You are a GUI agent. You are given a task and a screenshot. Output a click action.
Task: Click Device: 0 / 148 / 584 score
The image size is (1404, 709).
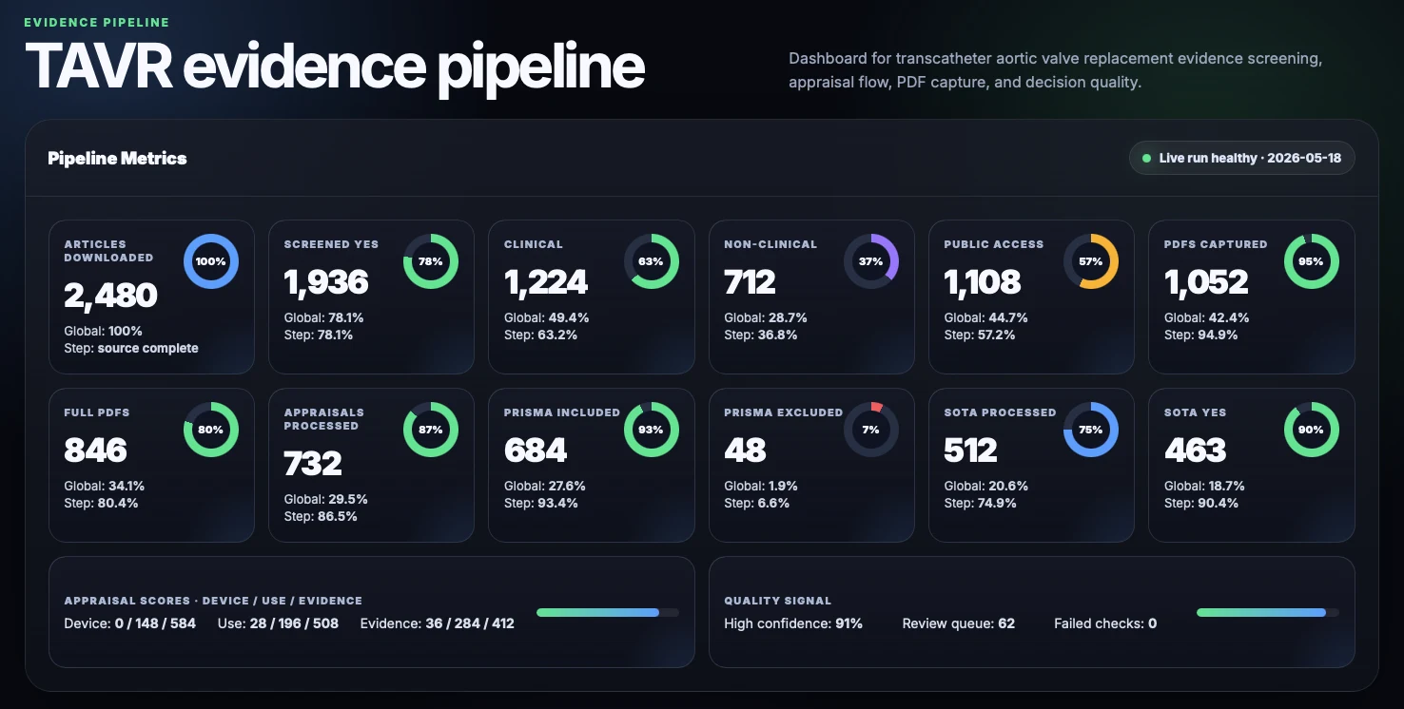(130, 624)
